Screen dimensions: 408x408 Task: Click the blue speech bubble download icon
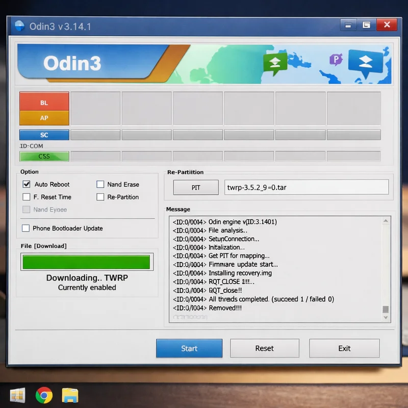click(365, 63)
